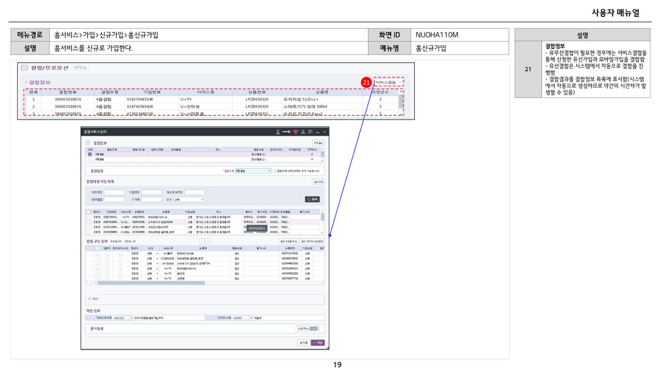Uncheck the selected first 4종결합 row checkbox

point(90,154)
